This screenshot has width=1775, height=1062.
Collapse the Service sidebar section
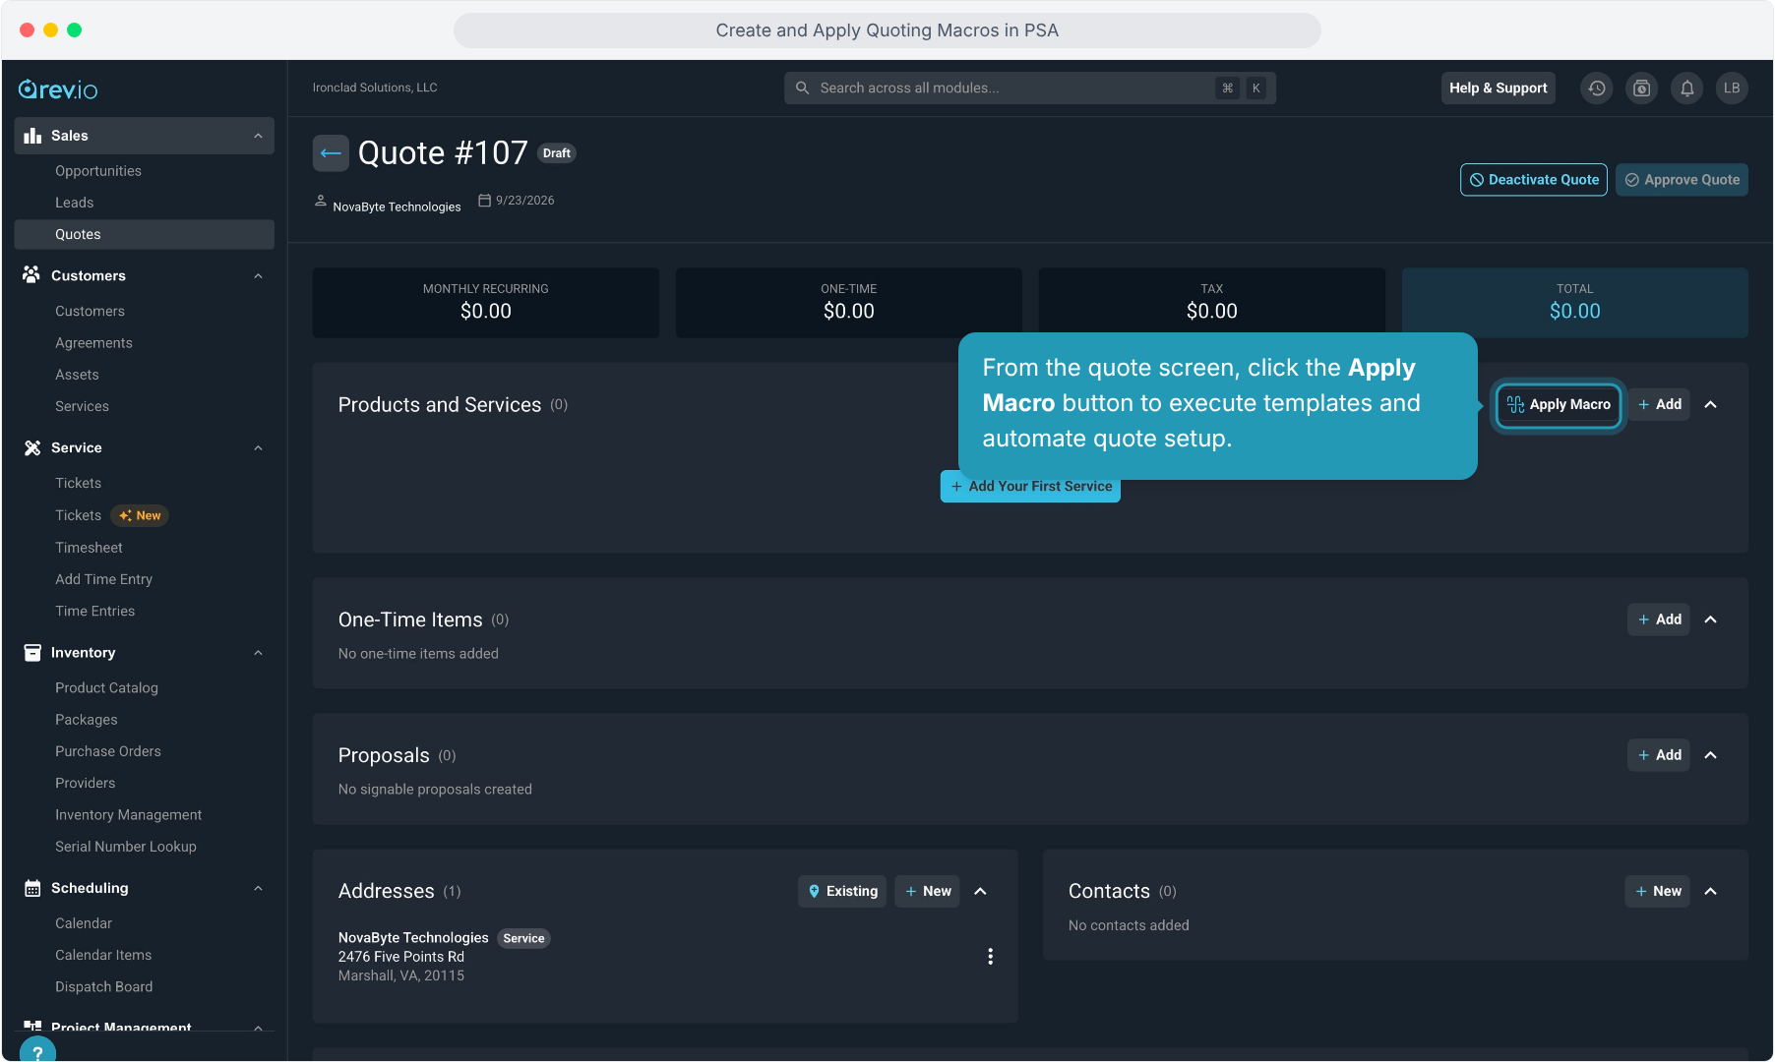pos(258,448)
